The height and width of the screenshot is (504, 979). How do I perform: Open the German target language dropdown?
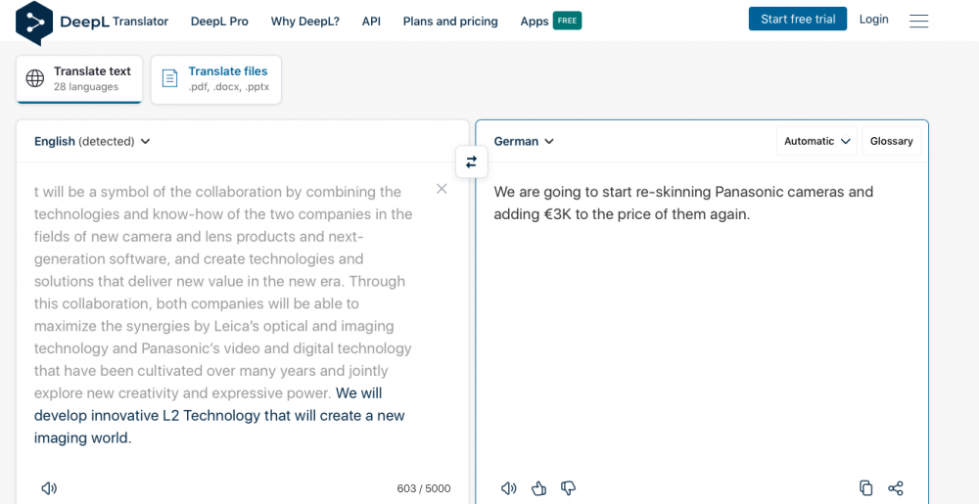(524, 141)
